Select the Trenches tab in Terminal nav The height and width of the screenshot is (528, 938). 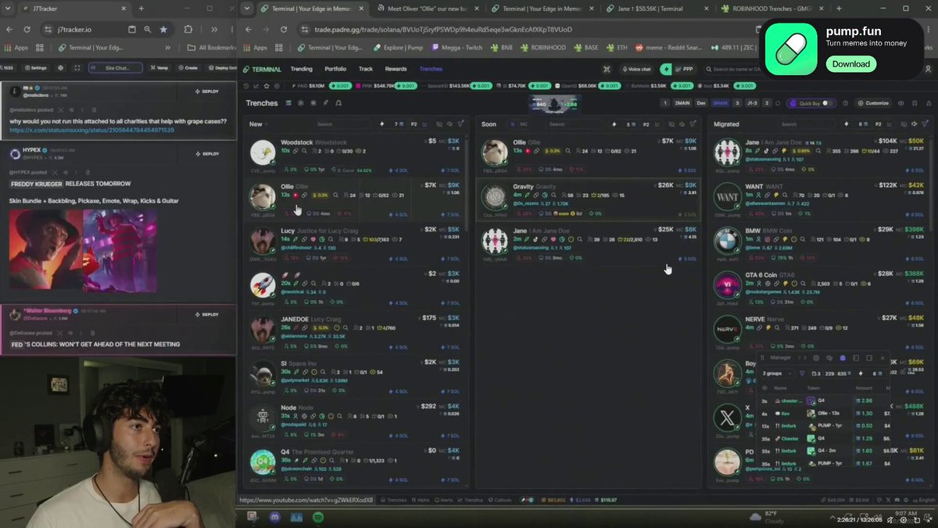(x=431, y=69)
